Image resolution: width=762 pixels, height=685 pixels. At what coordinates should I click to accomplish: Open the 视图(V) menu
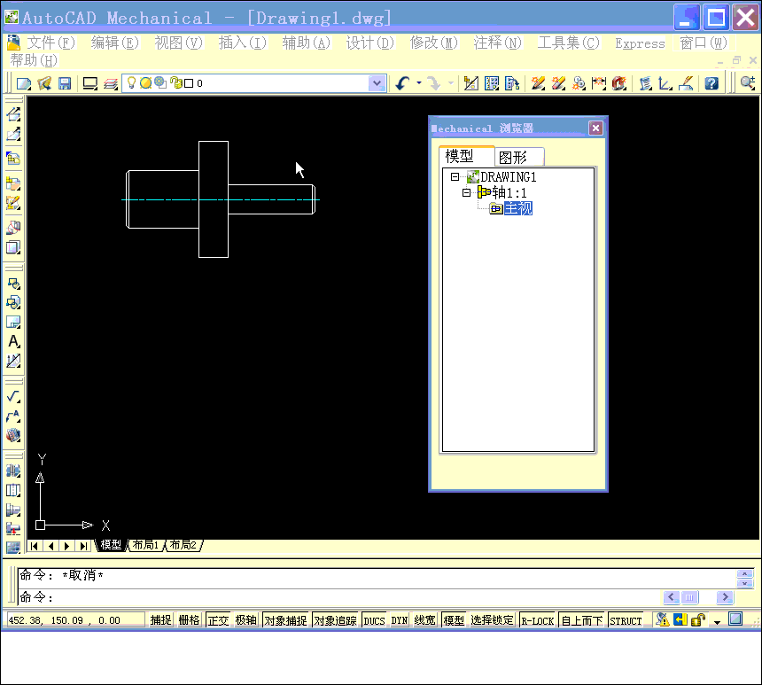178,43
